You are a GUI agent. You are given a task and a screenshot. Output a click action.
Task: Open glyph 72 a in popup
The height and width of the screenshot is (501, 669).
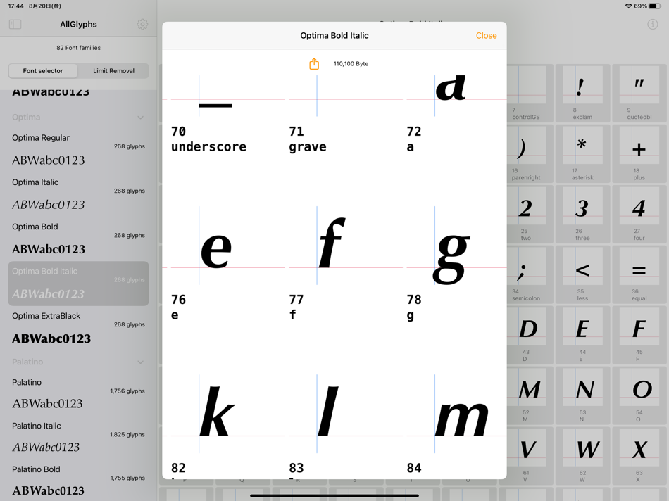[x=456, y=114]
